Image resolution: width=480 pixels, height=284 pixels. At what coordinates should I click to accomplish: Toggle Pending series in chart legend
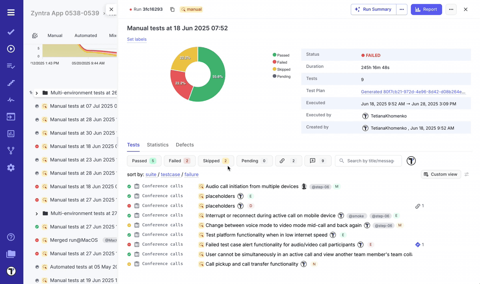[281, 77]
